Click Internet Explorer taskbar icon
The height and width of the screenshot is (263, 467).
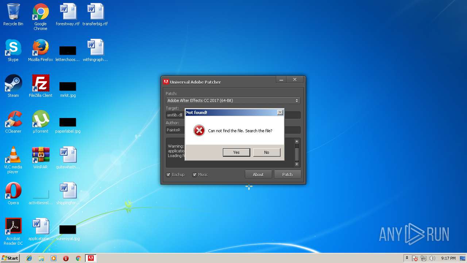(29, 258)
